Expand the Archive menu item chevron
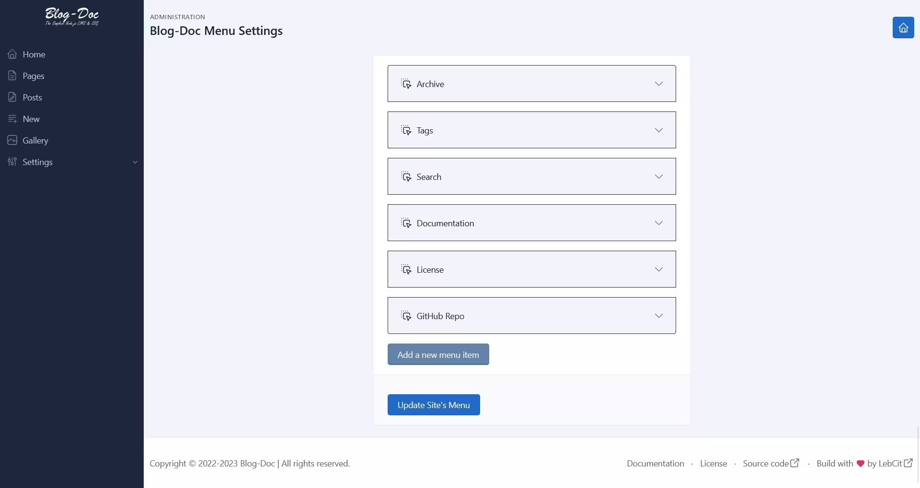The width and height of the screenshot is (920, 488). point(659,84)
